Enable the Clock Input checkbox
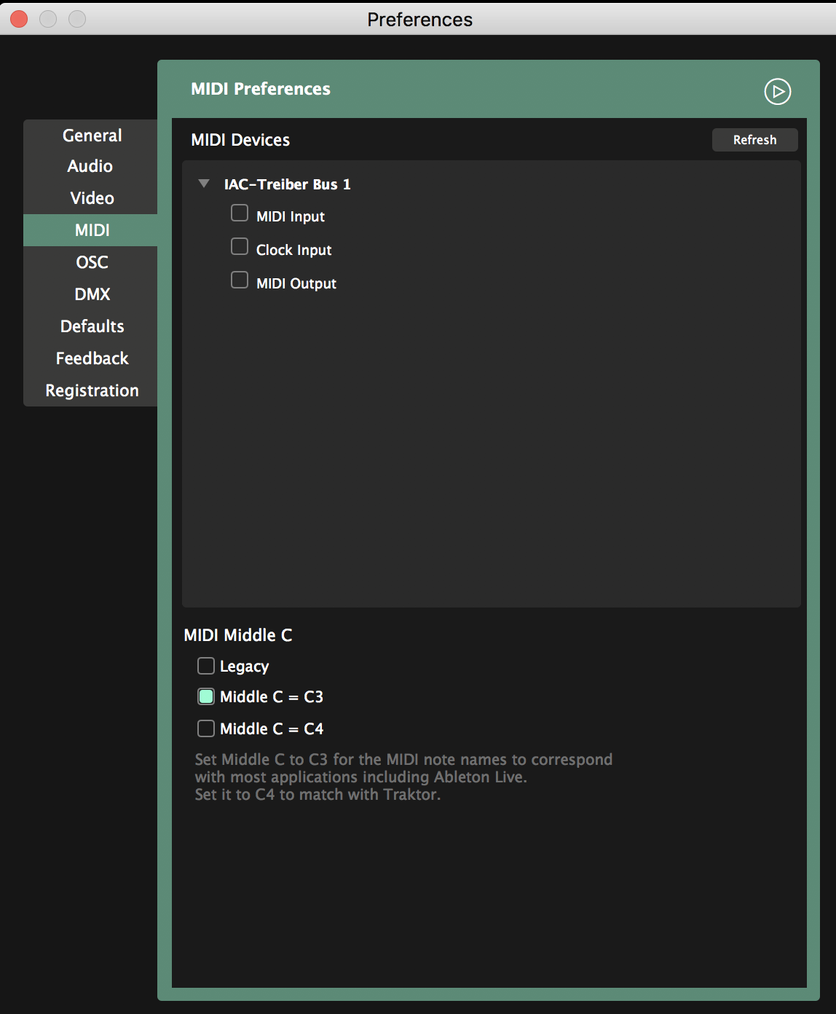This screenshot has width=836, height=1014. (240, 247)
